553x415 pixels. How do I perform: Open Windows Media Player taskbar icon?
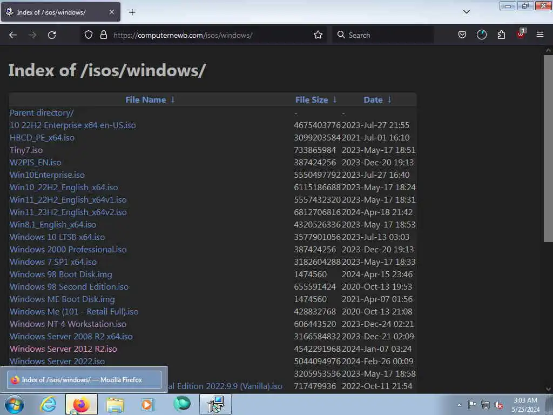[147, 404]
